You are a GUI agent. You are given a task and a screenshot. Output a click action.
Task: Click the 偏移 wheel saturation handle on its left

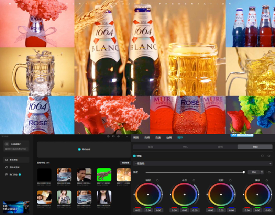[x=244, y=194]
